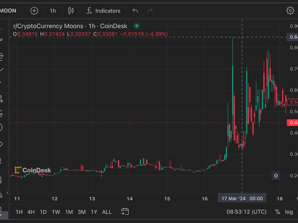Switch to the 1D timeframe tab
The image size is (298, 223).
(43, 211)
